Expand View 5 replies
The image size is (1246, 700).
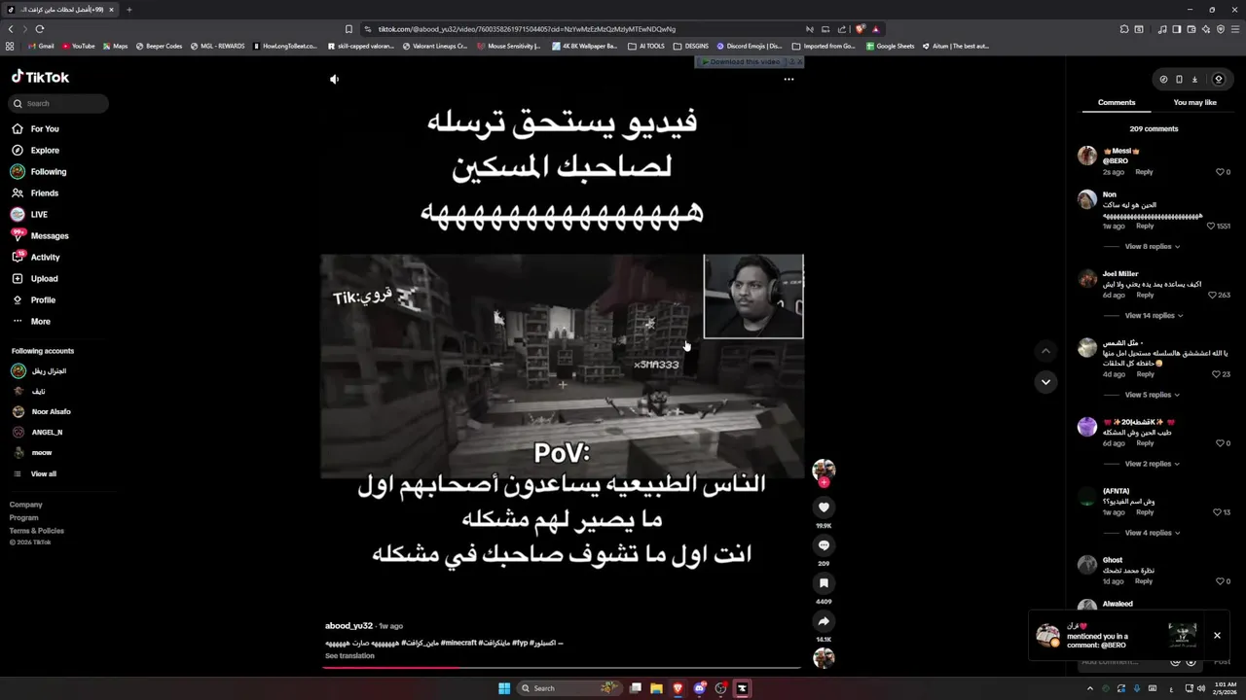1152,395
